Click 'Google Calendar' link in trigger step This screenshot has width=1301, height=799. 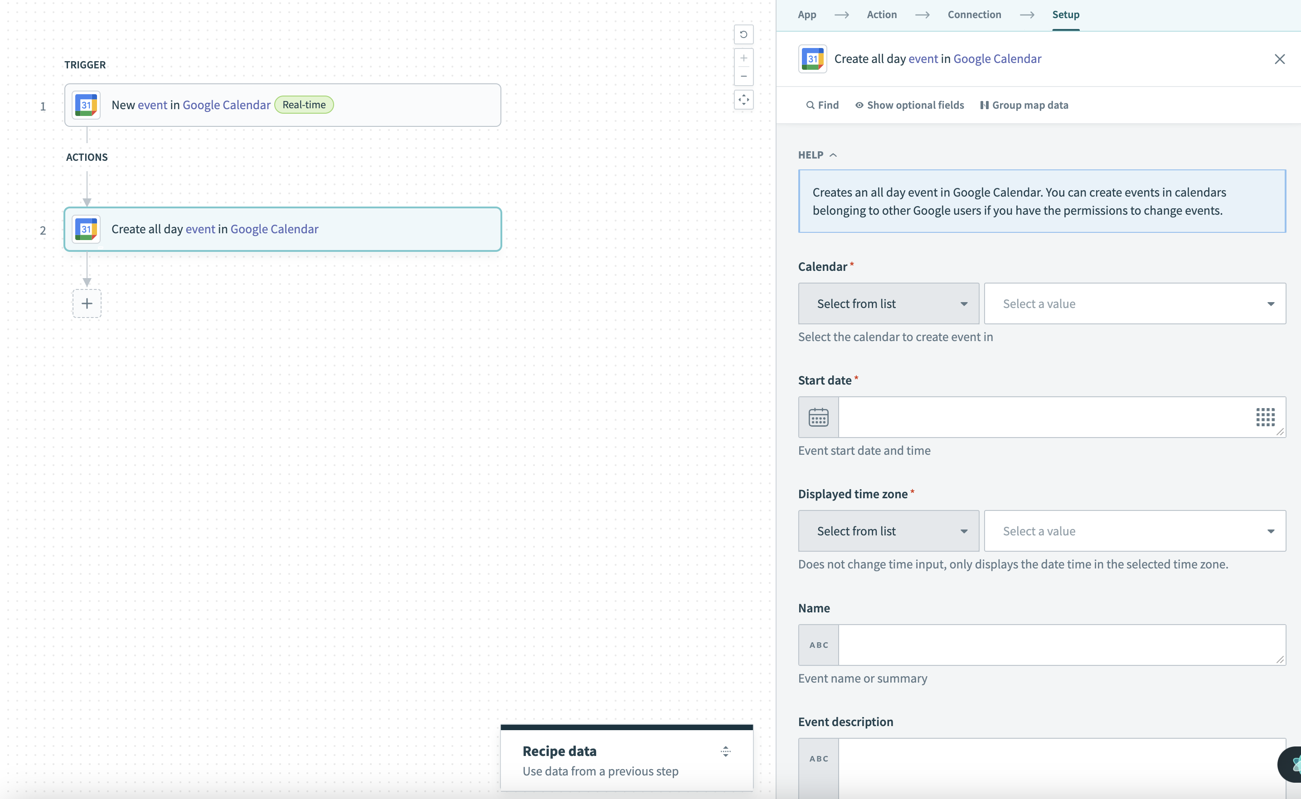pyautogui.click(x=226, y=105)
